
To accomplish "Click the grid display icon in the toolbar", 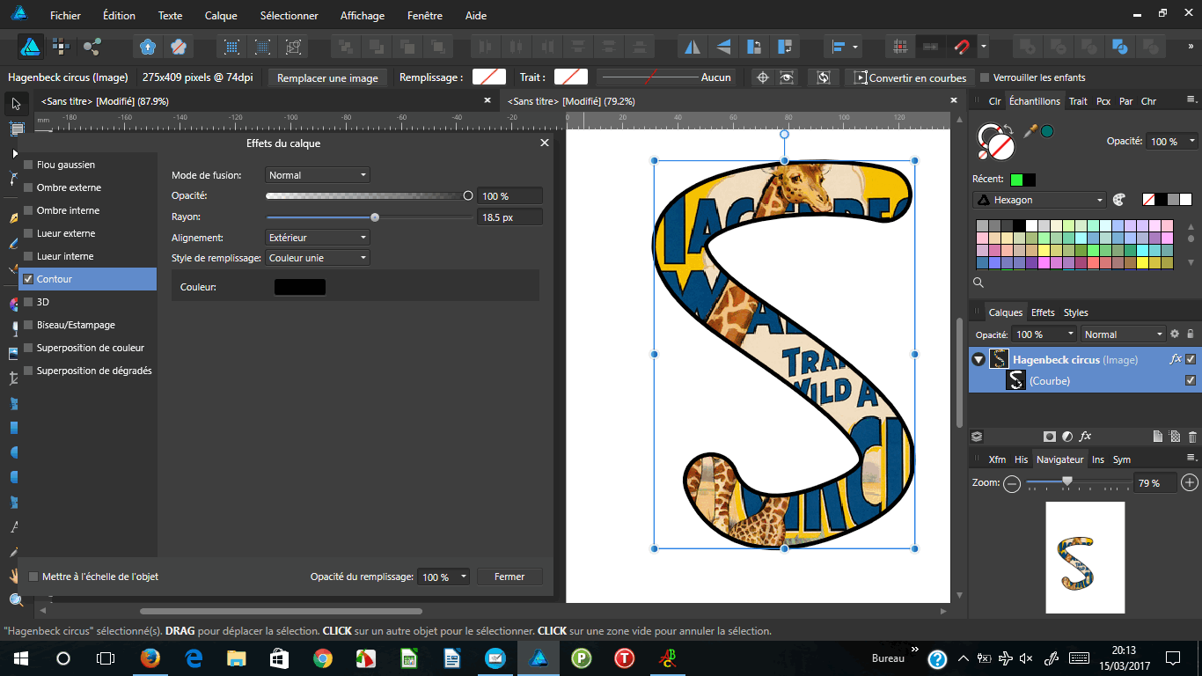I will (899, 47).
